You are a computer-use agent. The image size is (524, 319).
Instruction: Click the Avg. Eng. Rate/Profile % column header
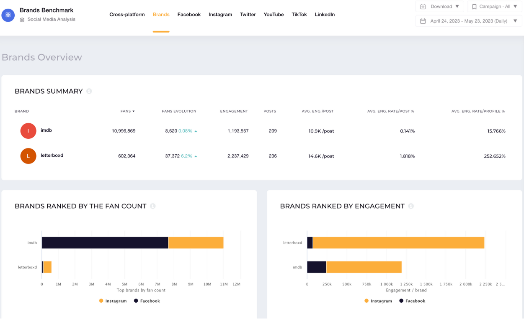(478, 111)
